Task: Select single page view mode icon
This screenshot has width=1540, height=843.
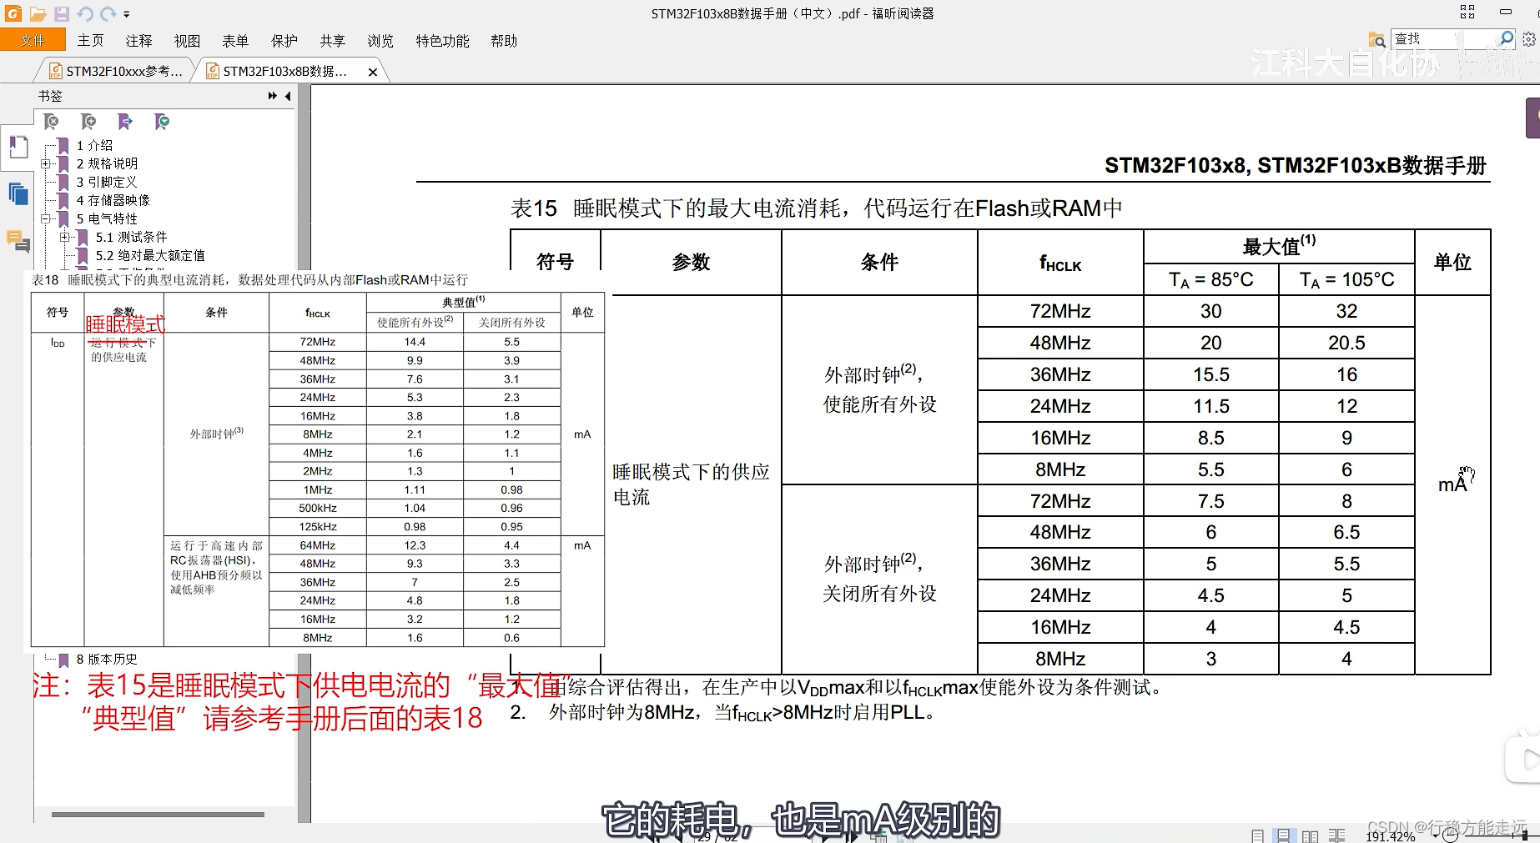Action: tap(1257, 835)
